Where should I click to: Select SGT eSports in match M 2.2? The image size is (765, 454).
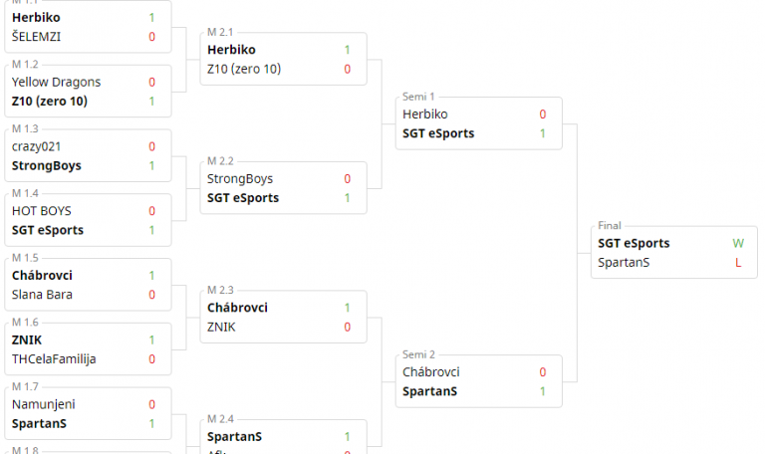coord(243,198)
